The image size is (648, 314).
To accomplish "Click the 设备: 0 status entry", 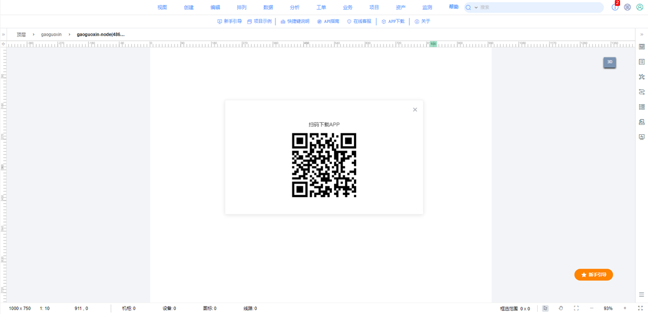I will tap(170, 309).
